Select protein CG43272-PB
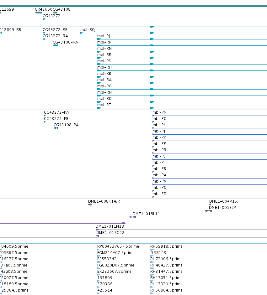The height and width of the screenshot is (295, 267). pyautogui.click(x=56, y=118)
